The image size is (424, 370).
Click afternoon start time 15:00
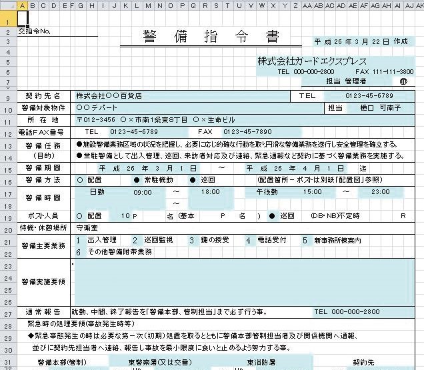[312, 192]
